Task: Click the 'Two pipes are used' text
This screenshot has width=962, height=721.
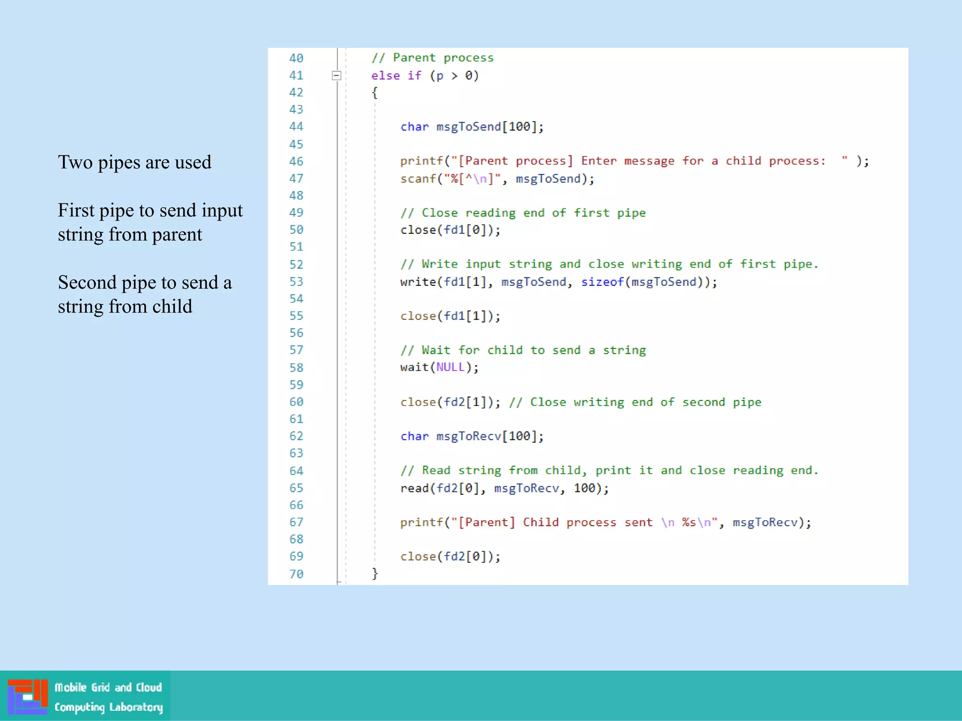Action: (134, 162)
